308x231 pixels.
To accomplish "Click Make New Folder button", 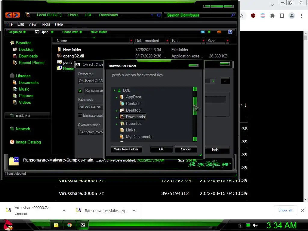I will click(x=126, y=149).
